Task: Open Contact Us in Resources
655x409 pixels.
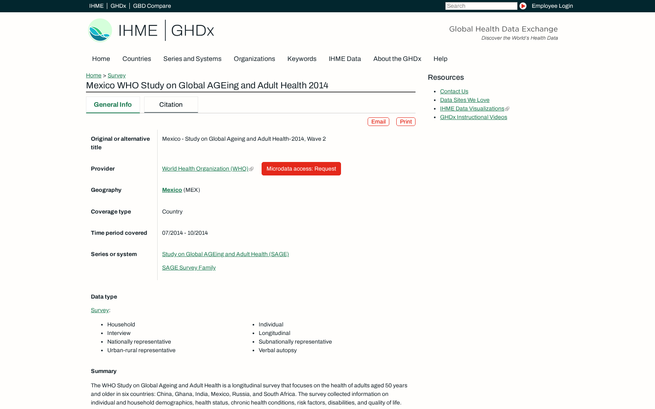Action: click(454, 92)
